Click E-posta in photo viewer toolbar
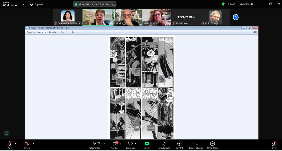Screen dimensions: 282x151 52,32
